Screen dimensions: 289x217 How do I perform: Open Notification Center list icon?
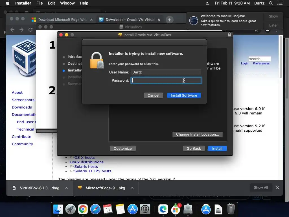[x=280, y=3]
